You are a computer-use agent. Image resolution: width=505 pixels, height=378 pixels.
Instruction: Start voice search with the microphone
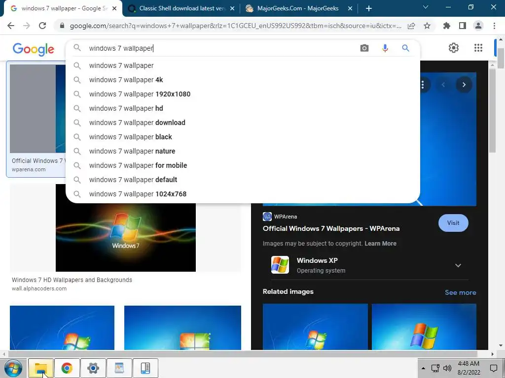(x=385, y=48)
